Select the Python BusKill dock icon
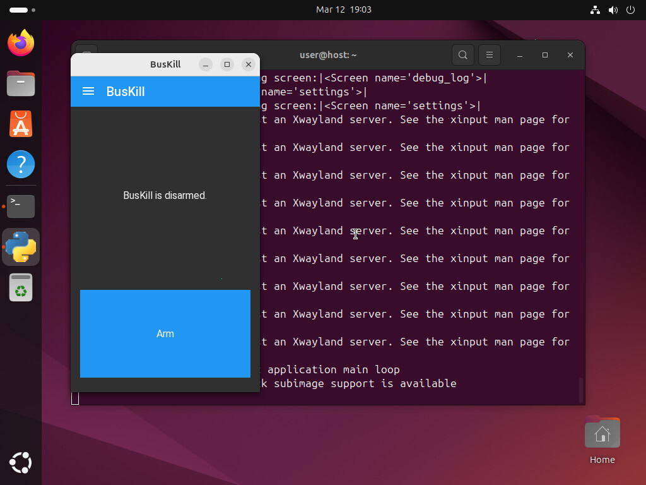 tap(21, 247)
